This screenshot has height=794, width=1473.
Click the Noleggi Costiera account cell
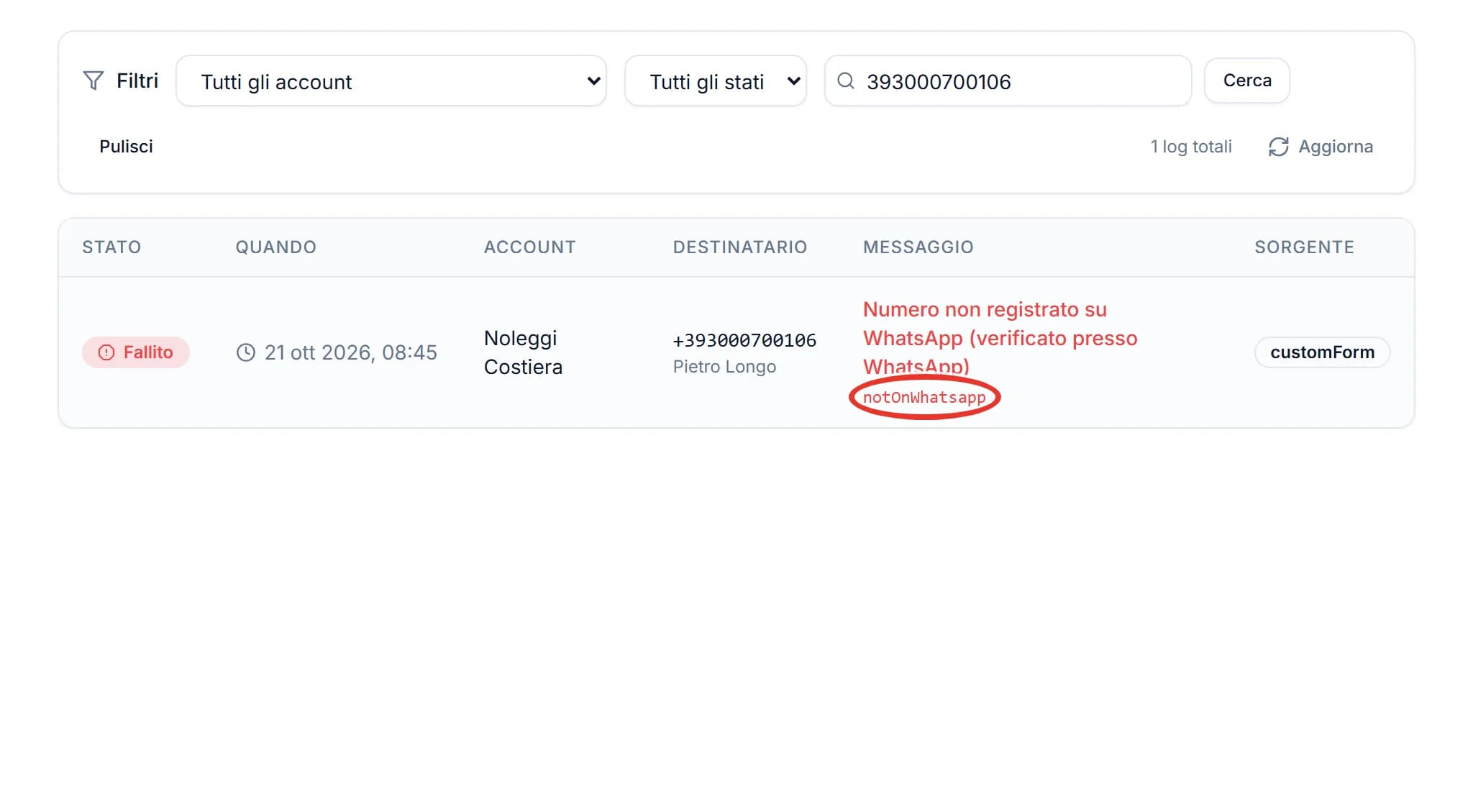pos(524,352)
